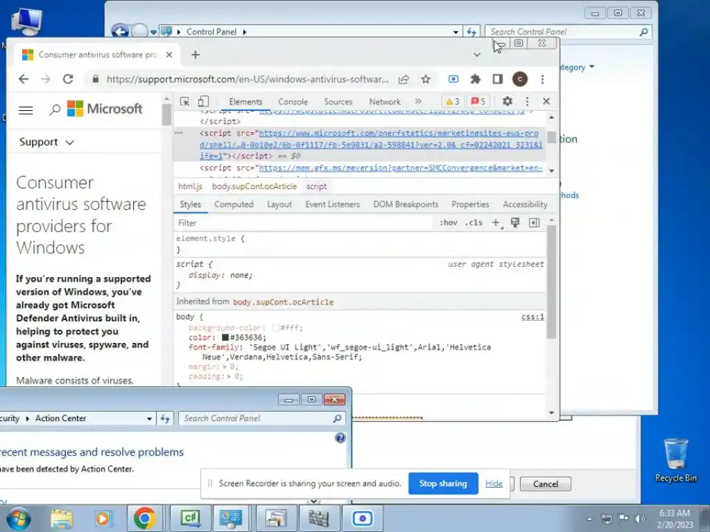This screenshot has height=532, width=710.
Task: Expand the Support dropdown
Action: 46,142
